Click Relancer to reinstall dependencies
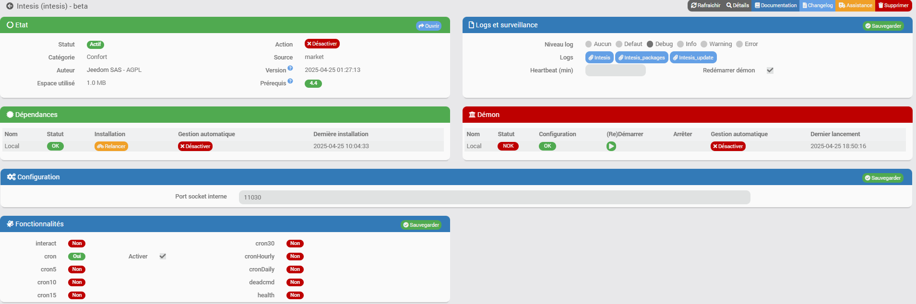Image resolution: width=916 pixels, height=304 pixels. (111, 146)
